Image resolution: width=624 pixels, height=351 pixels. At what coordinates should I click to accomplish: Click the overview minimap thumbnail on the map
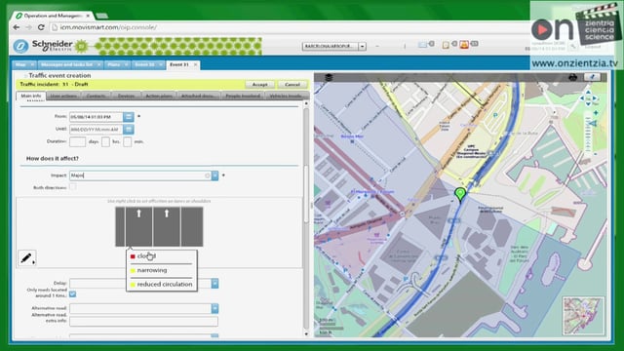[x=583, y=316]
